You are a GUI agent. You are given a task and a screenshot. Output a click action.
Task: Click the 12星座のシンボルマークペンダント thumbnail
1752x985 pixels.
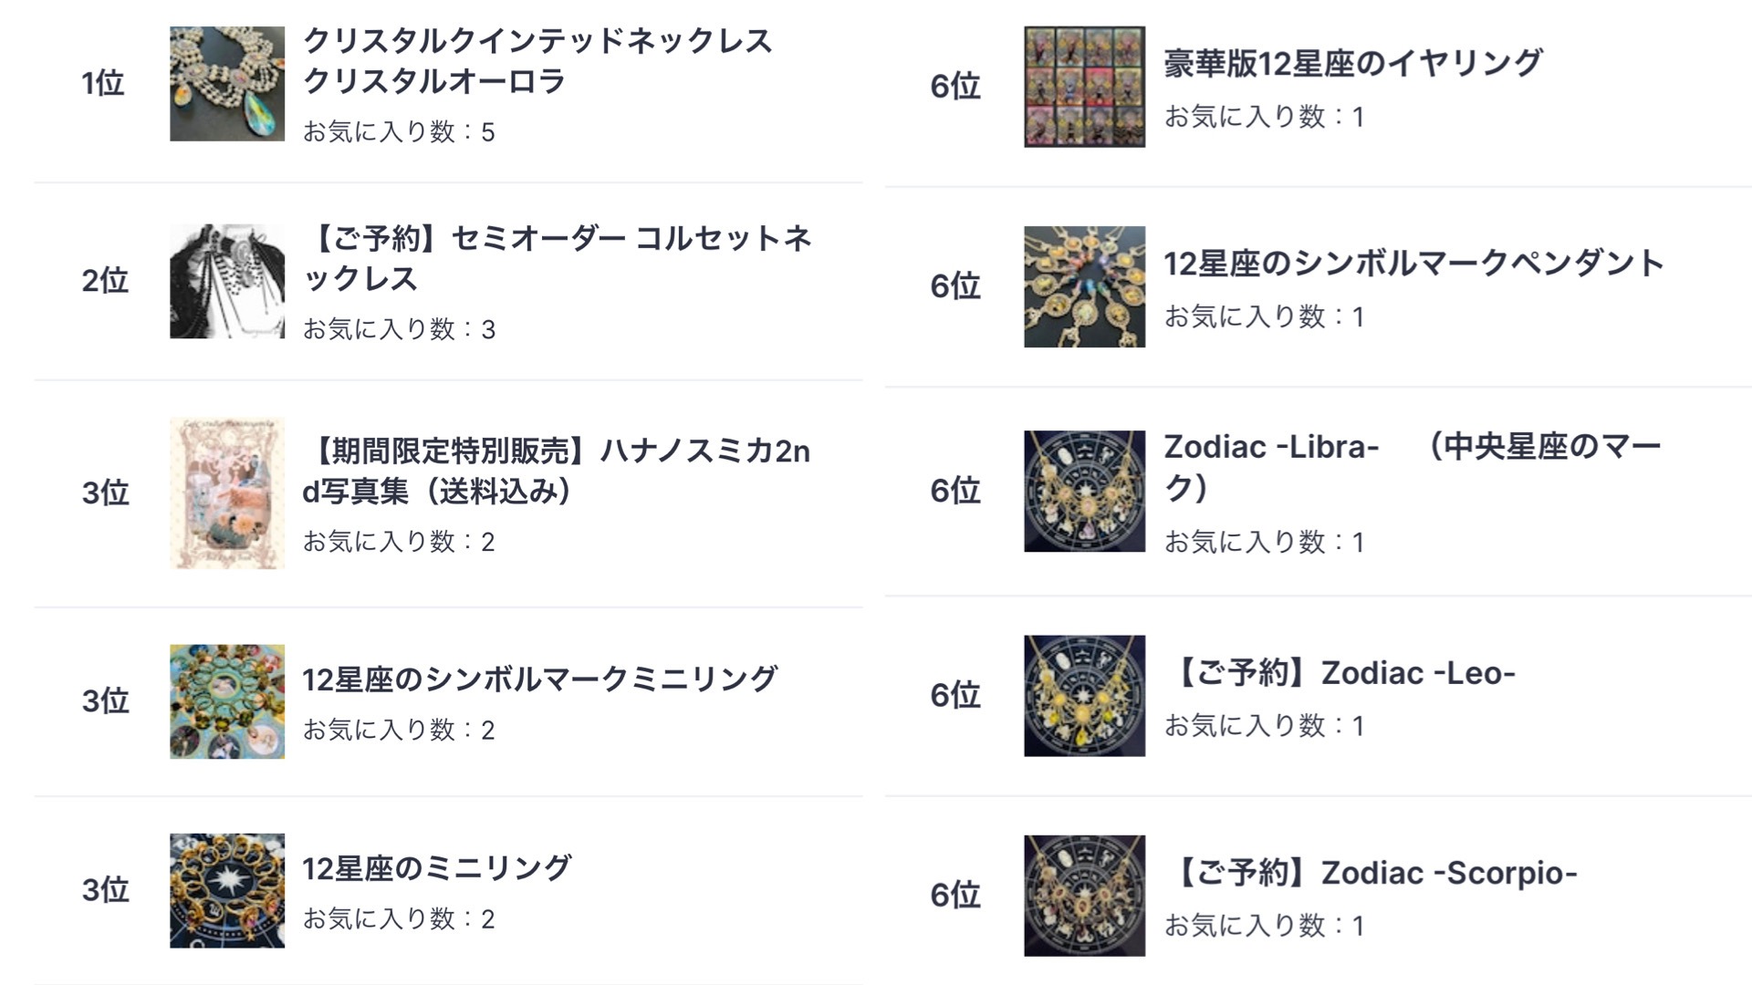tap(1084, 286)
